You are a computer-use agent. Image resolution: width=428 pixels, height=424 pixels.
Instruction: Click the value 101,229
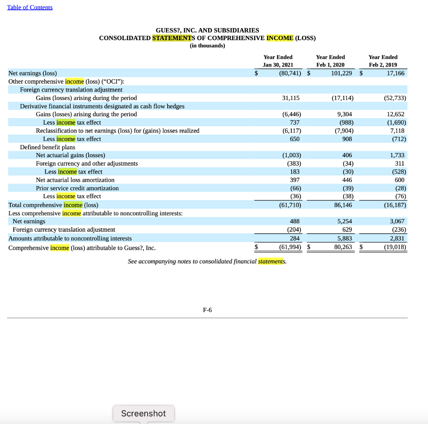pyautogui.click(x=341, y=73)
